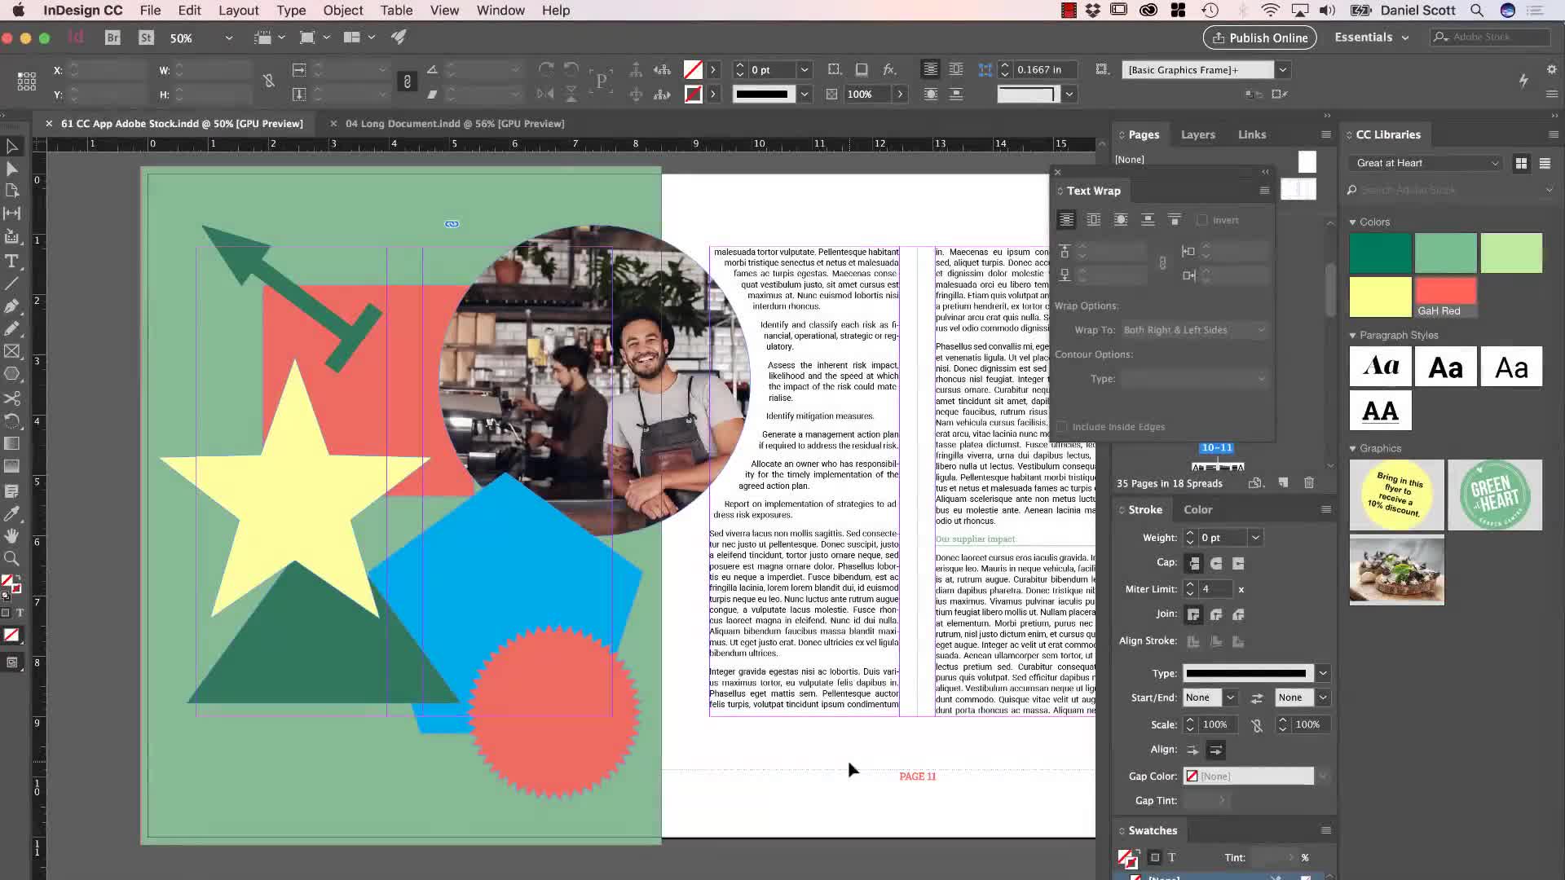The height and width of the screenshot is (880, 1565).
Task: Open Adobe Stock from the St icon
Action: pyautogui.click(x=146, y=37)
